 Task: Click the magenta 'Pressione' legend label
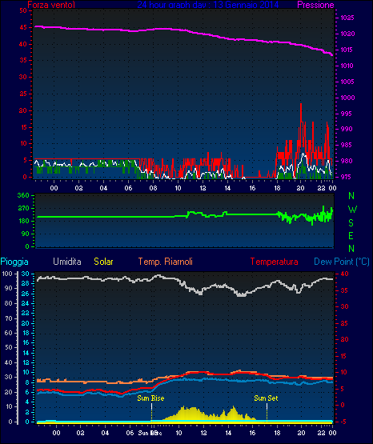pos(315,5)
